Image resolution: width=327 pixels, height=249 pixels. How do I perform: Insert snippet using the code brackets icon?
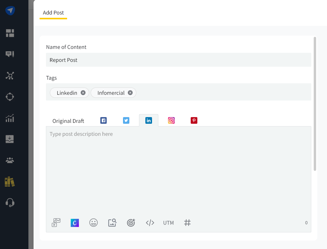[x=150, y=223]
